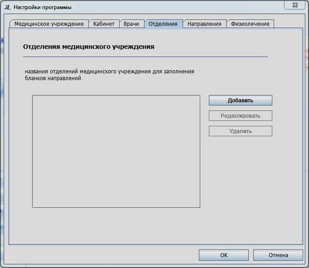The width and height of the screenshot is (309, 268).
Task: Switch to the Медицинское учреждение tab
Action: coord(49,24)
